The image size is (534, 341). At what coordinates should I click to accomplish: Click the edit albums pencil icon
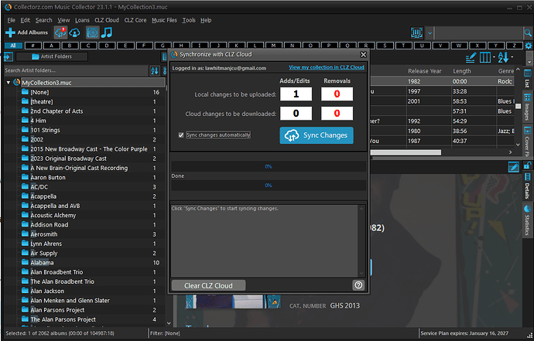[x=471, y=57]
